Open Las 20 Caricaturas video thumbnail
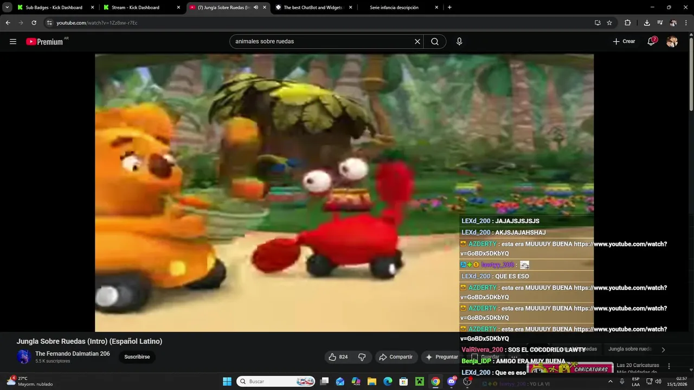694x390 pixels. (570, 368)
